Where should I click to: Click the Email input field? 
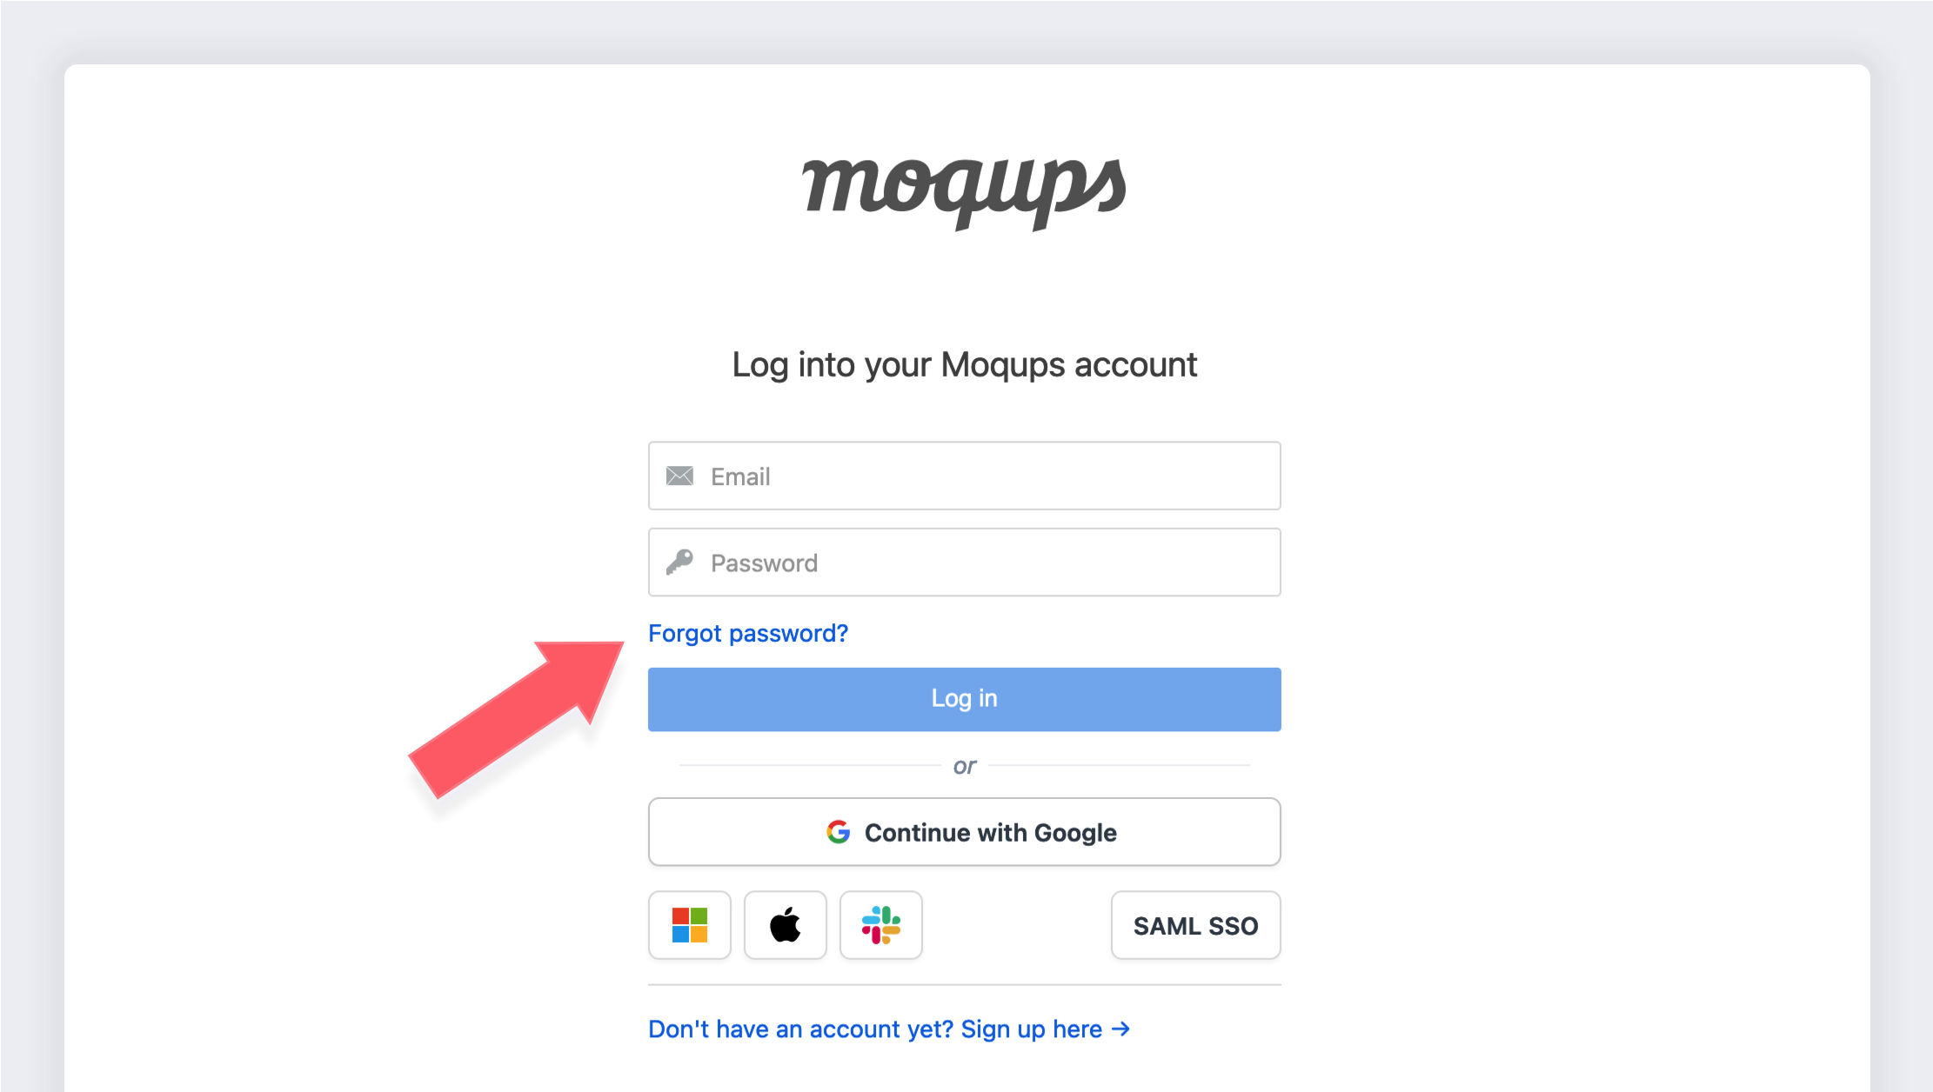(966, 475)
